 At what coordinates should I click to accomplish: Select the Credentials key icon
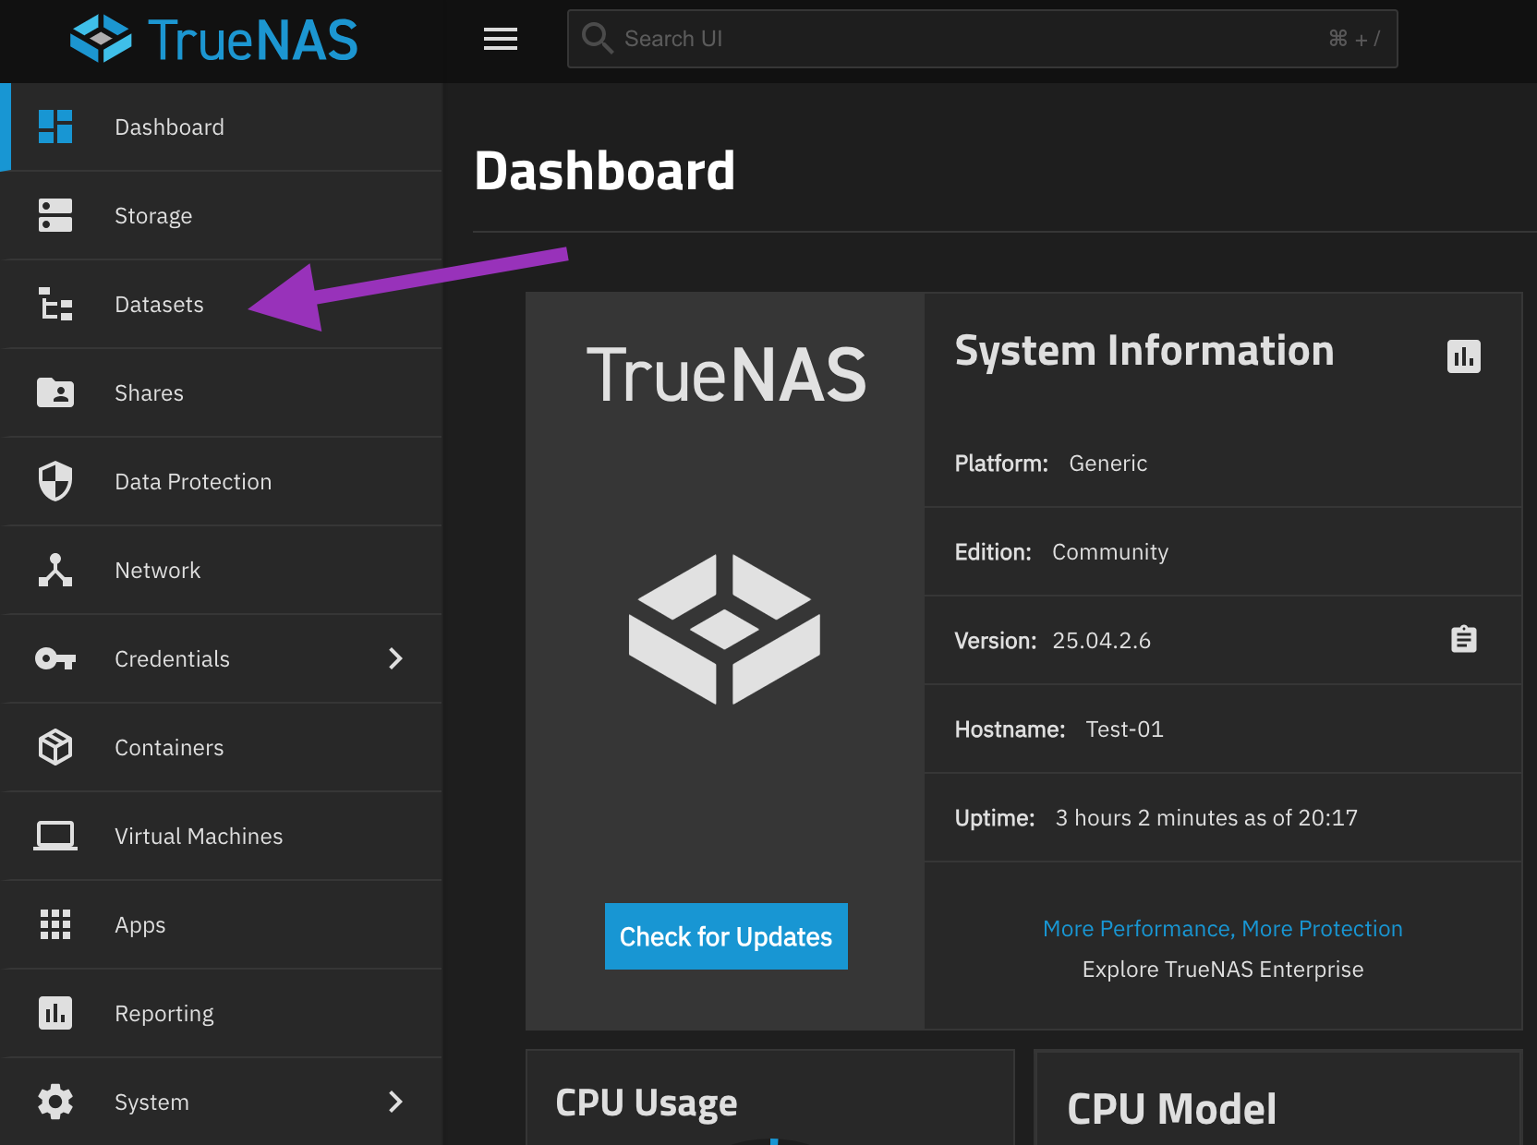[55, 658]
